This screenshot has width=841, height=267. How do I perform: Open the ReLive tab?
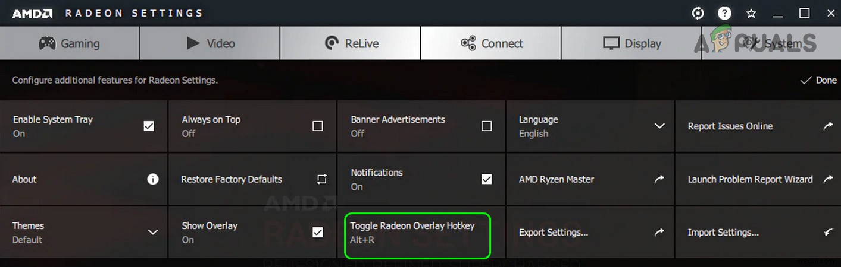pyautogui.click(x=351, y=43)
